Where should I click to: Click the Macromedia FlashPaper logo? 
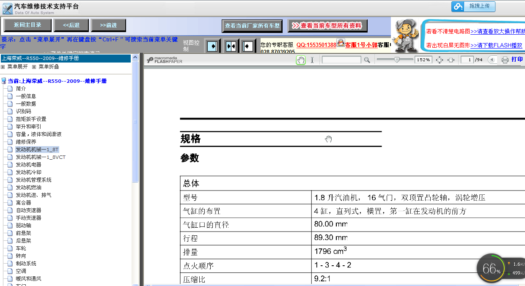click(165, 60)
